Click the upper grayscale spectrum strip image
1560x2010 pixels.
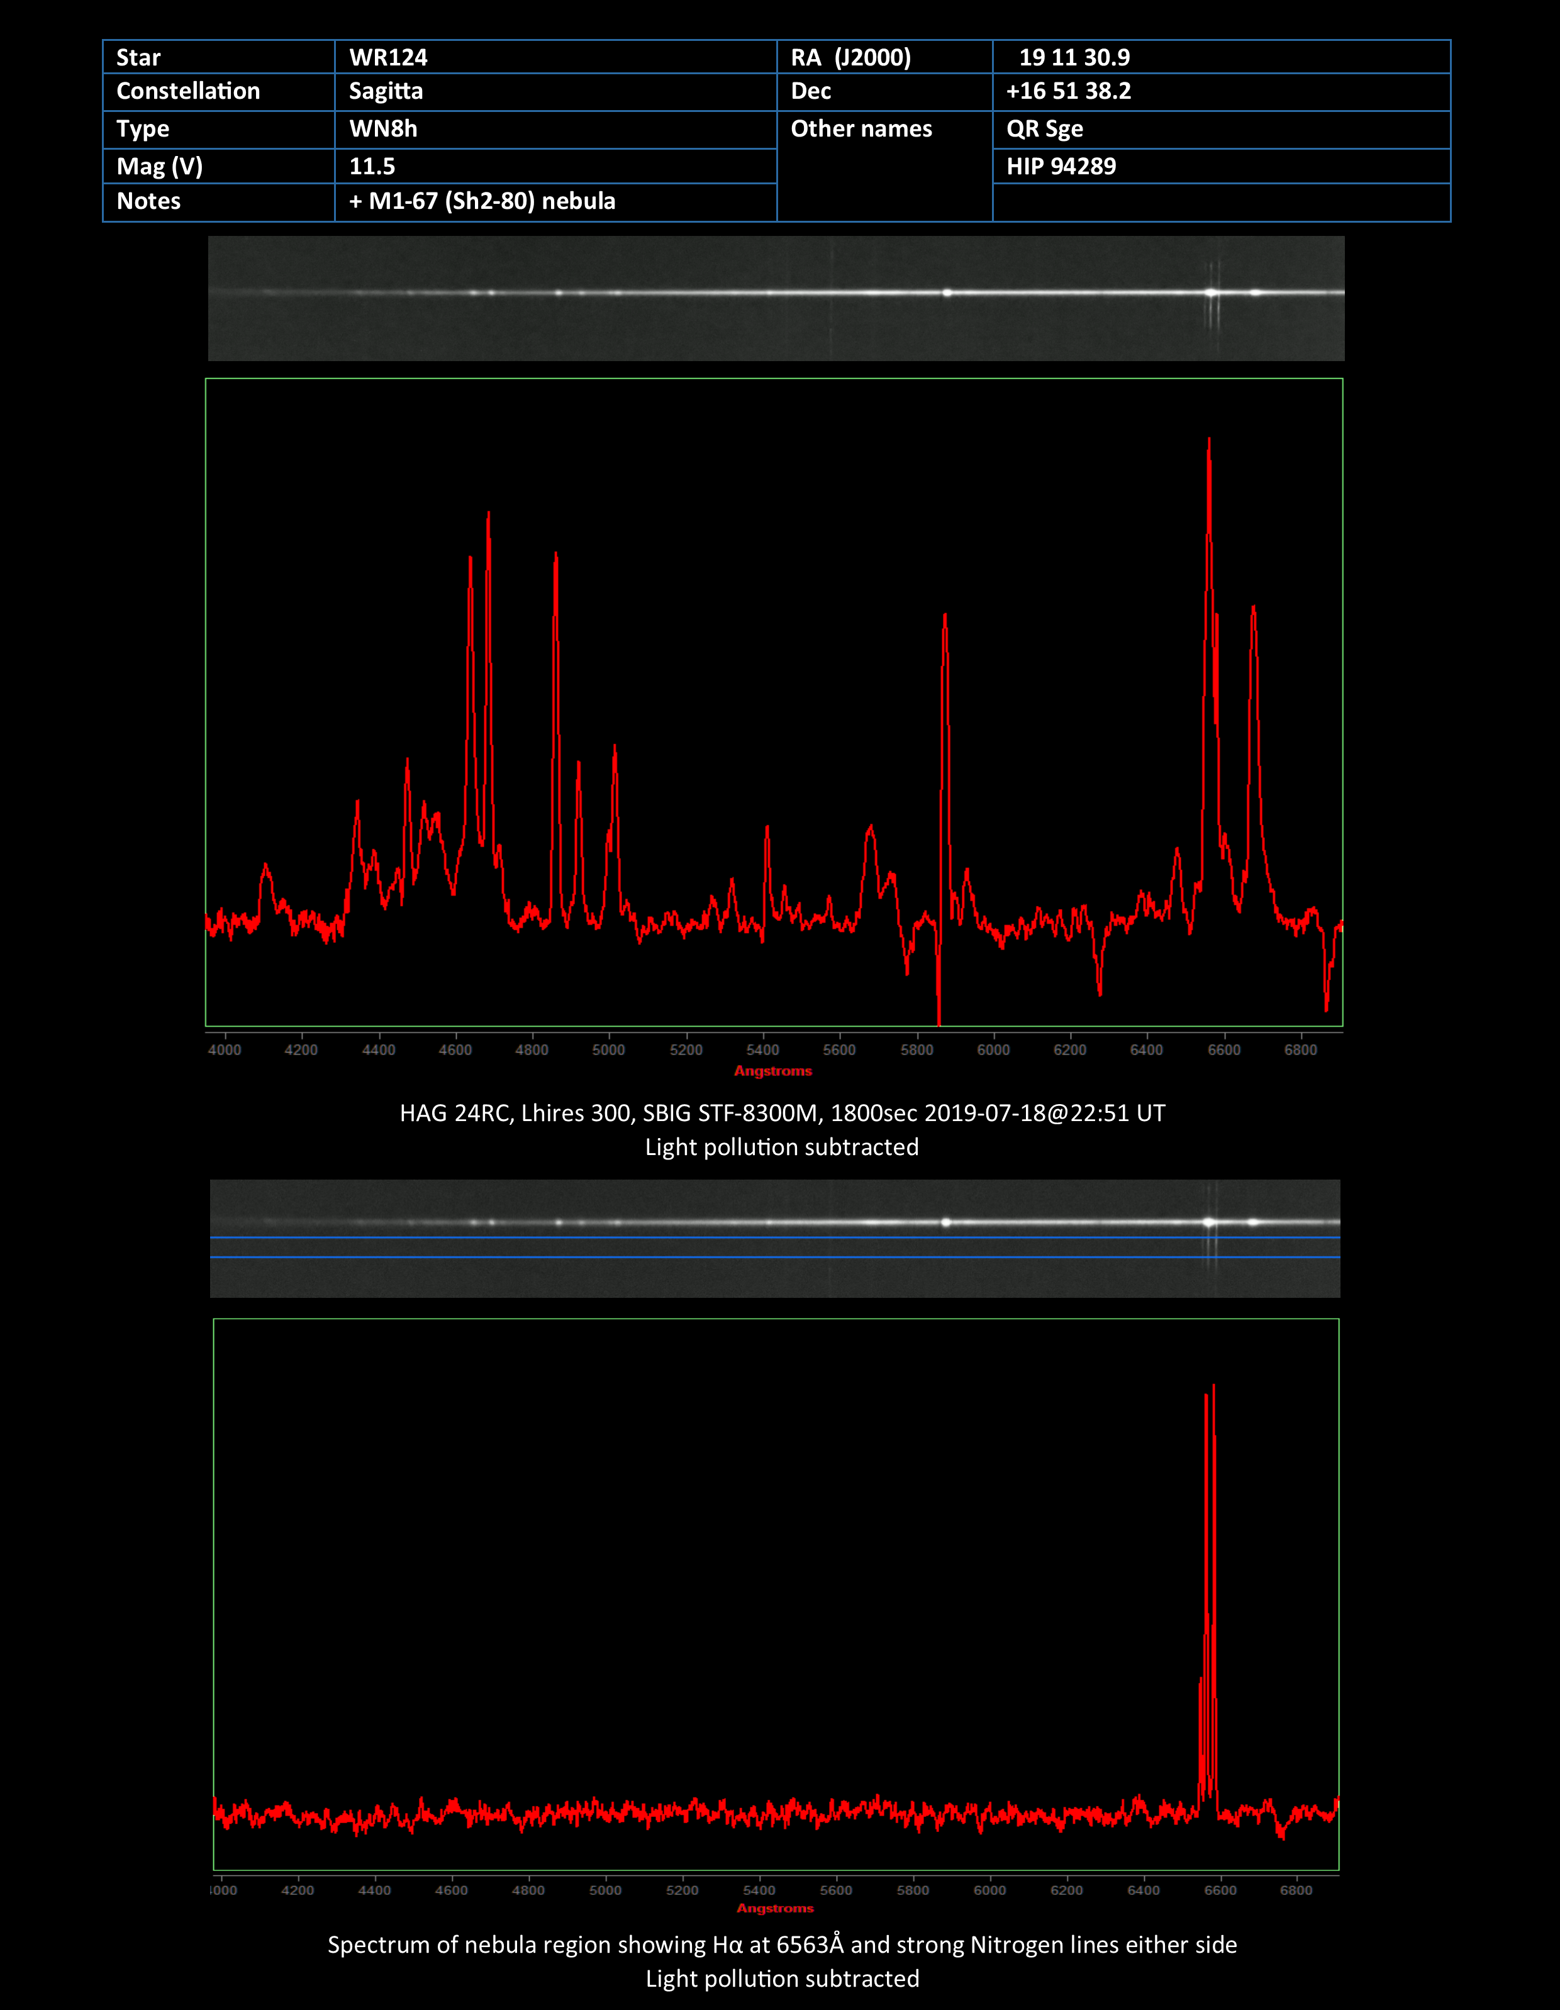point(775,298)
